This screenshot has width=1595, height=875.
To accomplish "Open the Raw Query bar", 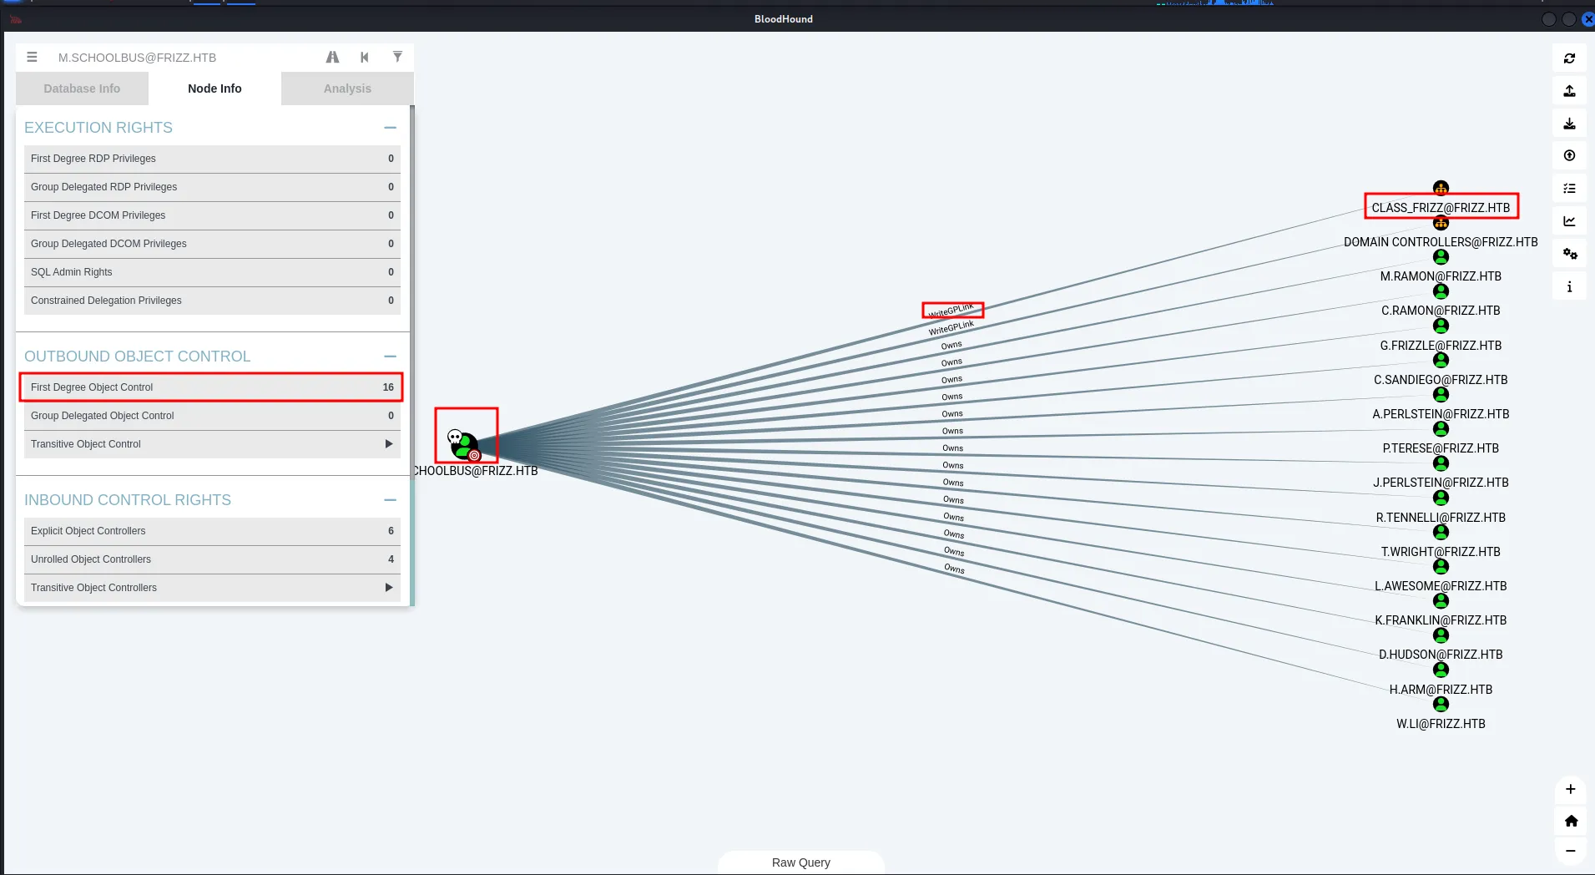I will pos(801,862).
